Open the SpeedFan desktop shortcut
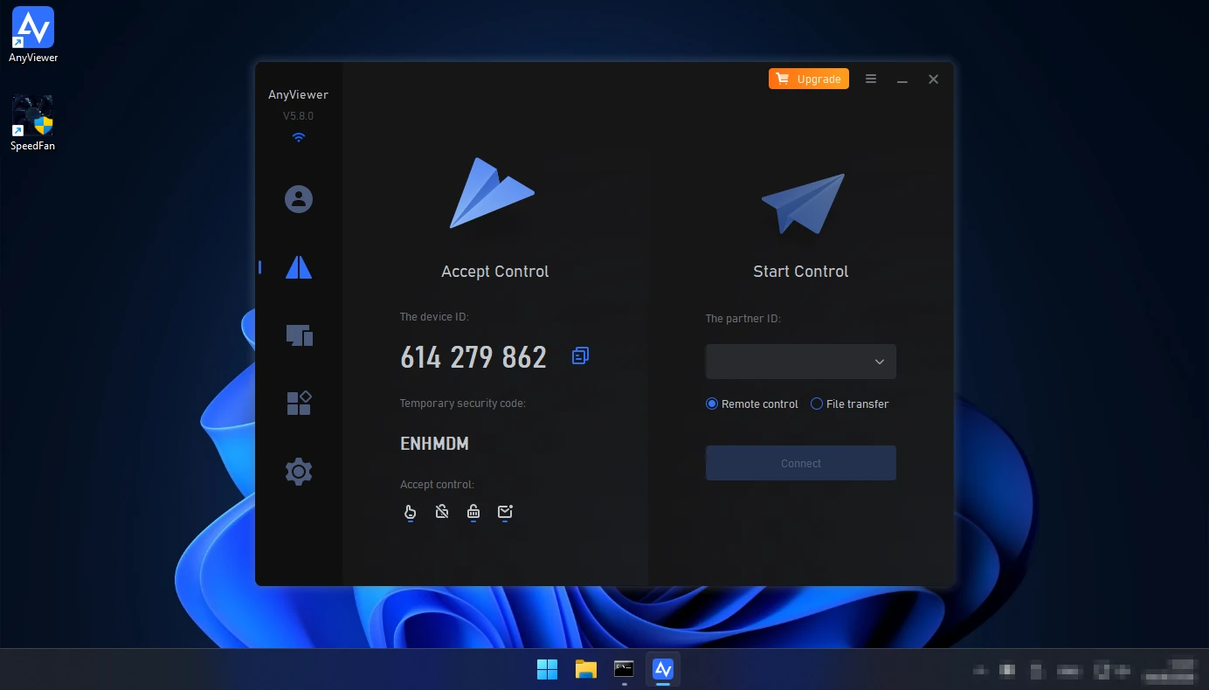This screenshot has height=690, width=1209. click(x=33, y=123)
